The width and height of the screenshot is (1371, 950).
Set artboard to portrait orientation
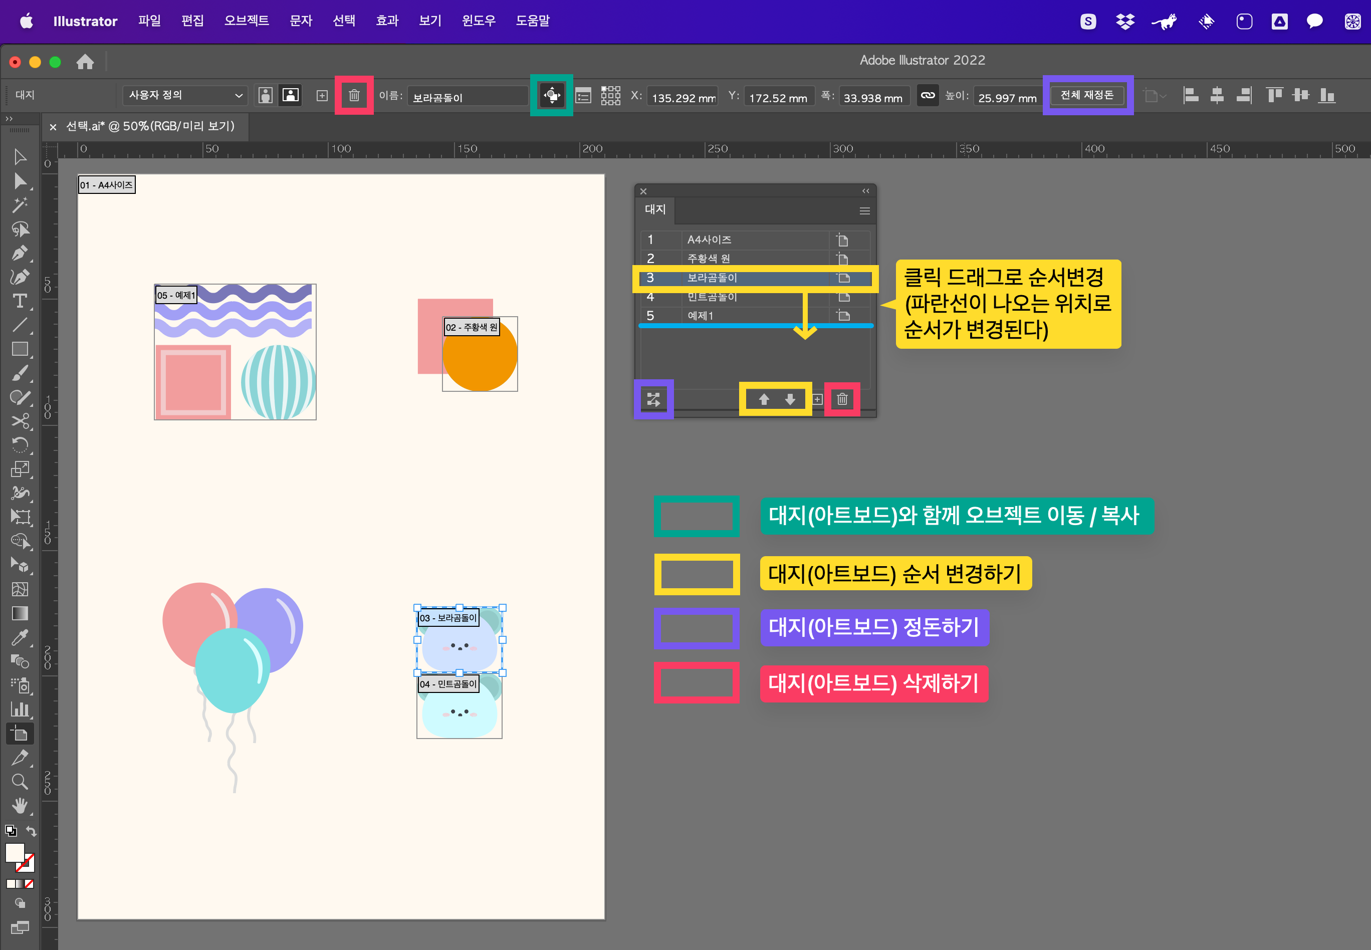266,95
